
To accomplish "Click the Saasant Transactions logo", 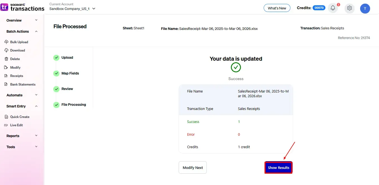I will [x=23, y=7].
